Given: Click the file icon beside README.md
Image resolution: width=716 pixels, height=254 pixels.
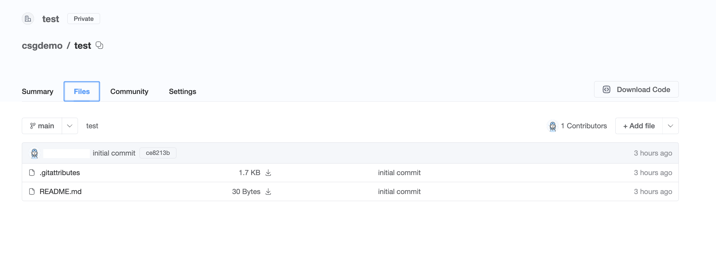Looking at the screenshot, I should 32,192.
